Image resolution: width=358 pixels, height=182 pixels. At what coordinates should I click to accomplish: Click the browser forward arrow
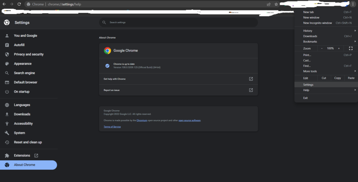pyautogui.click(x=12, y=4)
